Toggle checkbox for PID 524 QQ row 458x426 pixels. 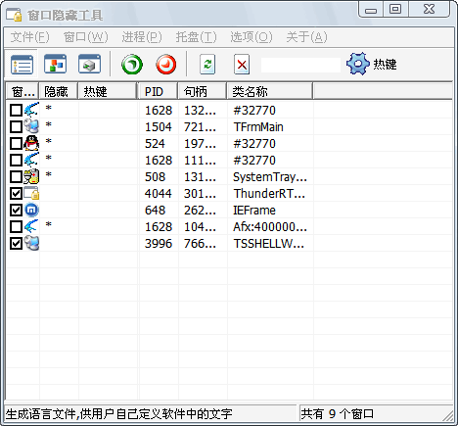click(x=16, y=143)
